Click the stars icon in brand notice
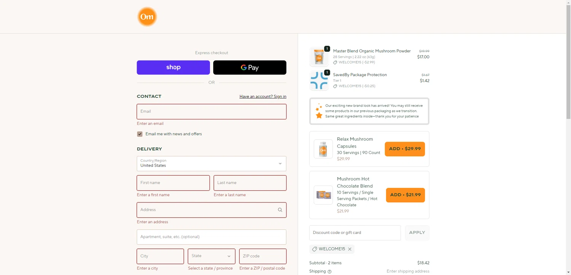This screenshot has height=275, width=571. click(319, 111)
